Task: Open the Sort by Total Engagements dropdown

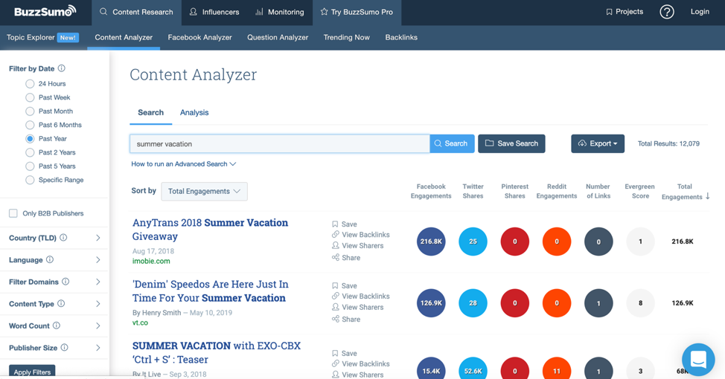Action: [x=204, y=191]
